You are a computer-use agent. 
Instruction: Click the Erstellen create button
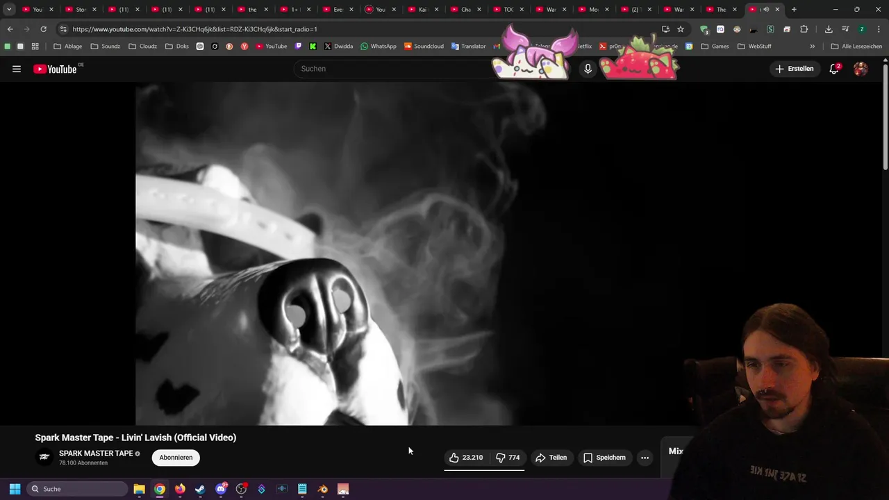pos(795,69)
